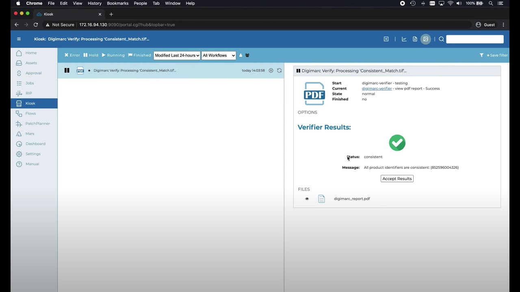
Task: Click the user group filter icon
Action: (x=247, y=56)
